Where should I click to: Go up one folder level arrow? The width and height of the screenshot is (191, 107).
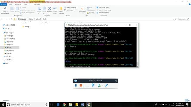click(12, 19)
